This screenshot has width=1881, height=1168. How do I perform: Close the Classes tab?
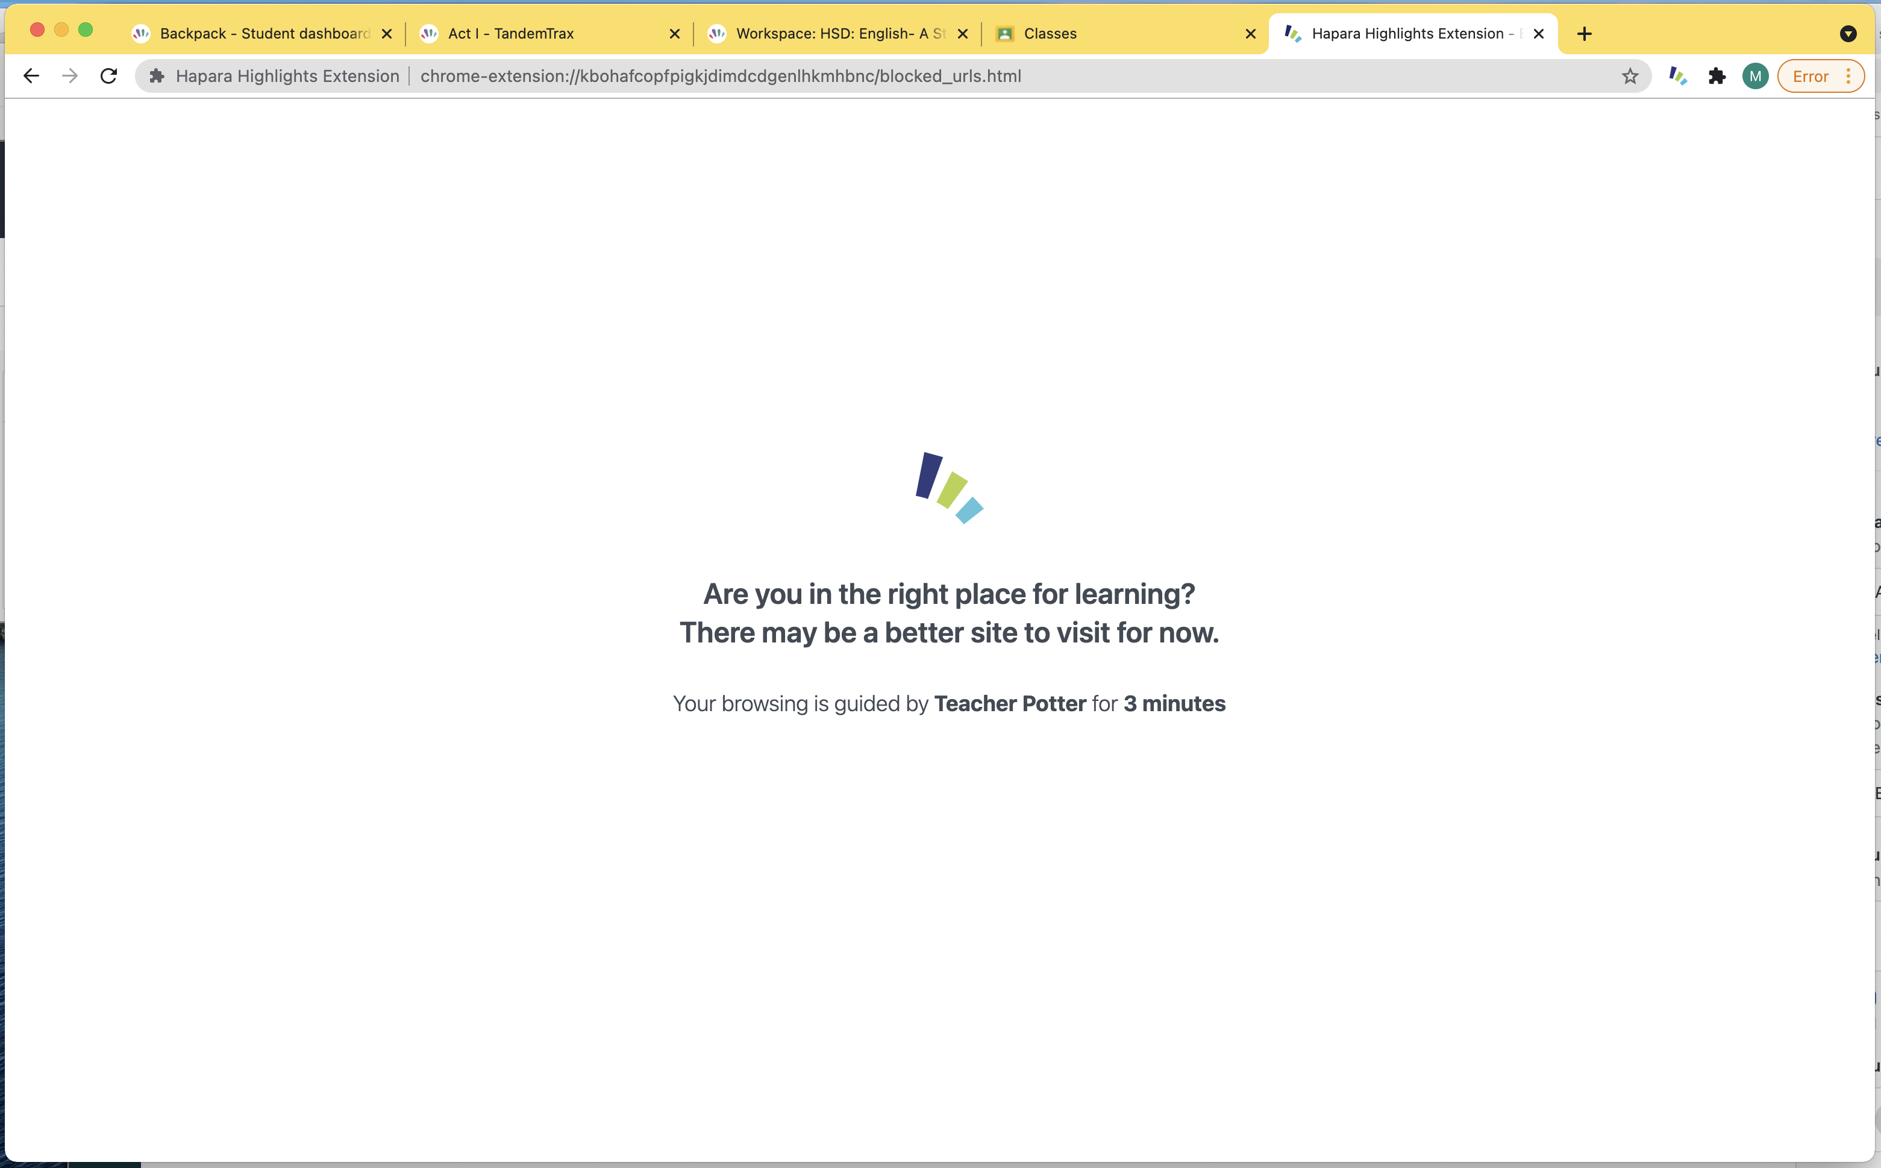[1250, 34]
